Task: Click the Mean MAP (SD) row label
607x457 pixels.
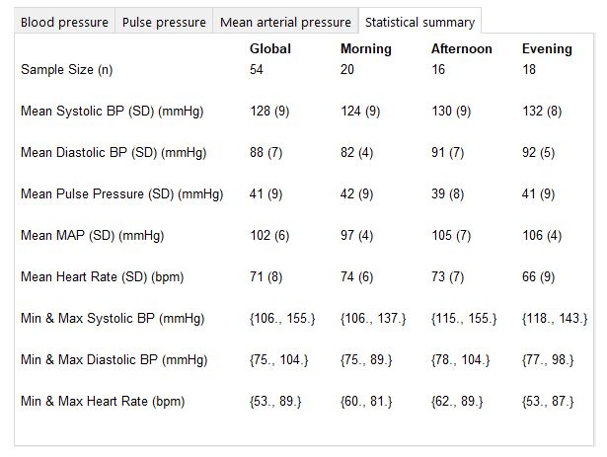Action: coord(92,236)
